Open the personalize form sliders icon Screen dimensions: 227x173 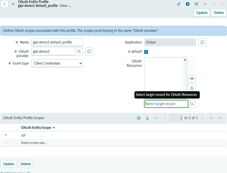point(196,4)
